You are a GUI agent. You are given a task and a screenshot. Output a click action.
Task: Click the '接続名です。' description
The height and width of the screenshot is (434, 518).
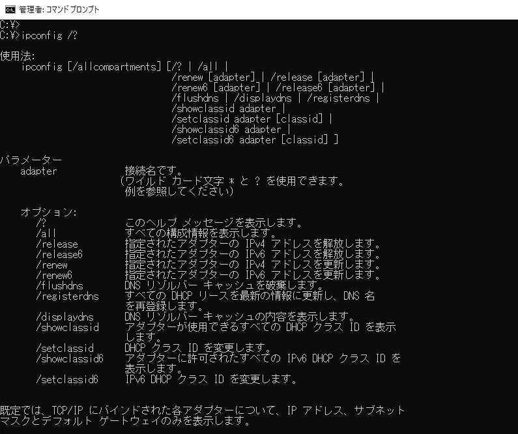(153, 171)
